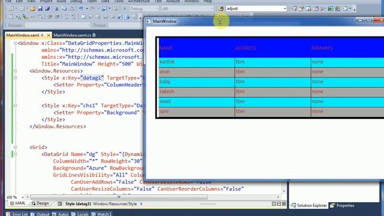Open the text editor toolbar overflow arrow
This screenshot has width=384, height=216.
[x=140, y=17]
